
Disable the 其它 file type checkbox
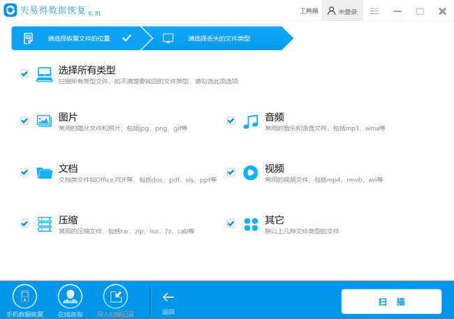point(230,223)
